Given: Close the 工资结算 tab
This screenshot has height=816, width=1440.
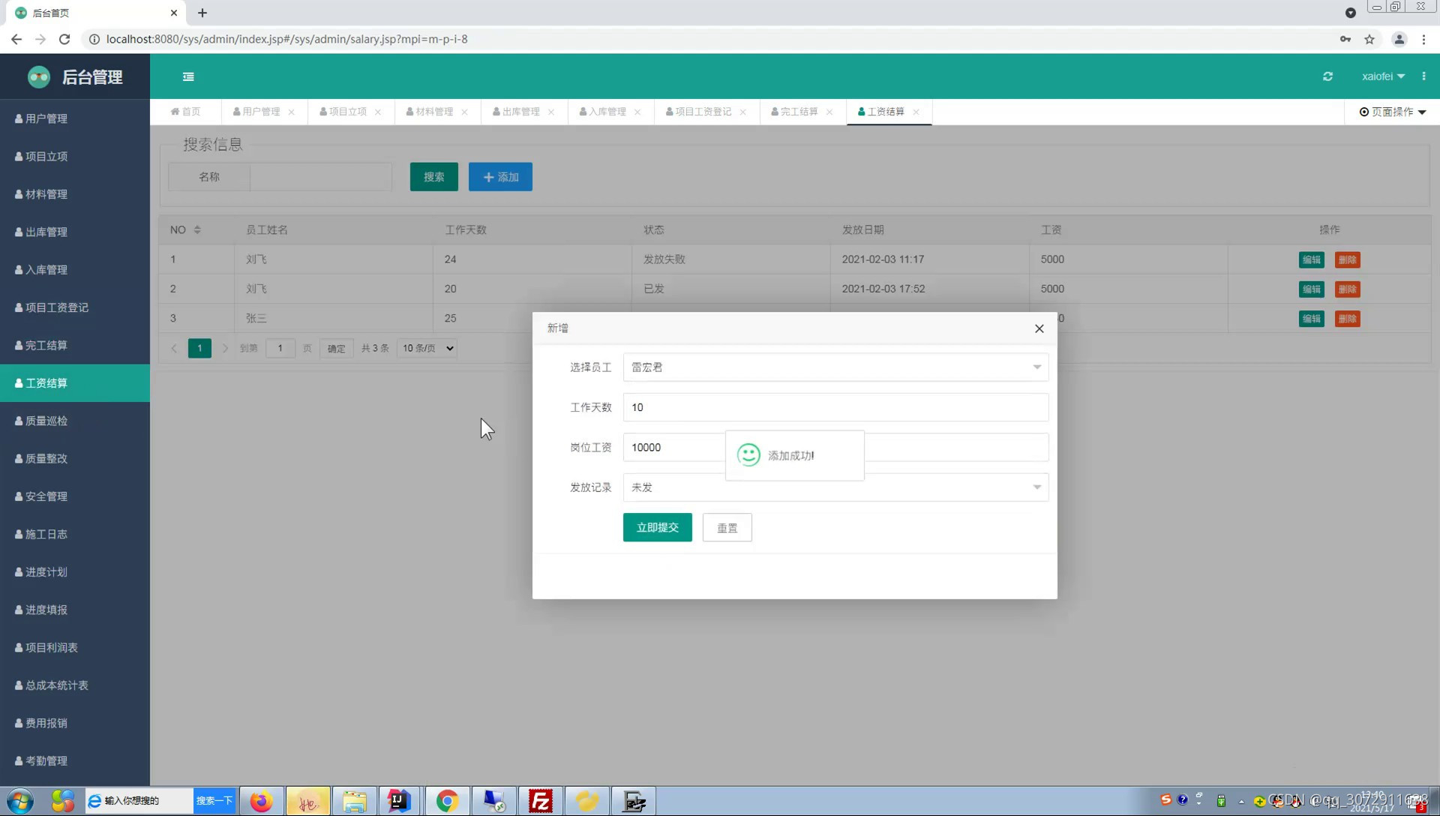Looking at the screenshot, I should click(x=916, y=112).
